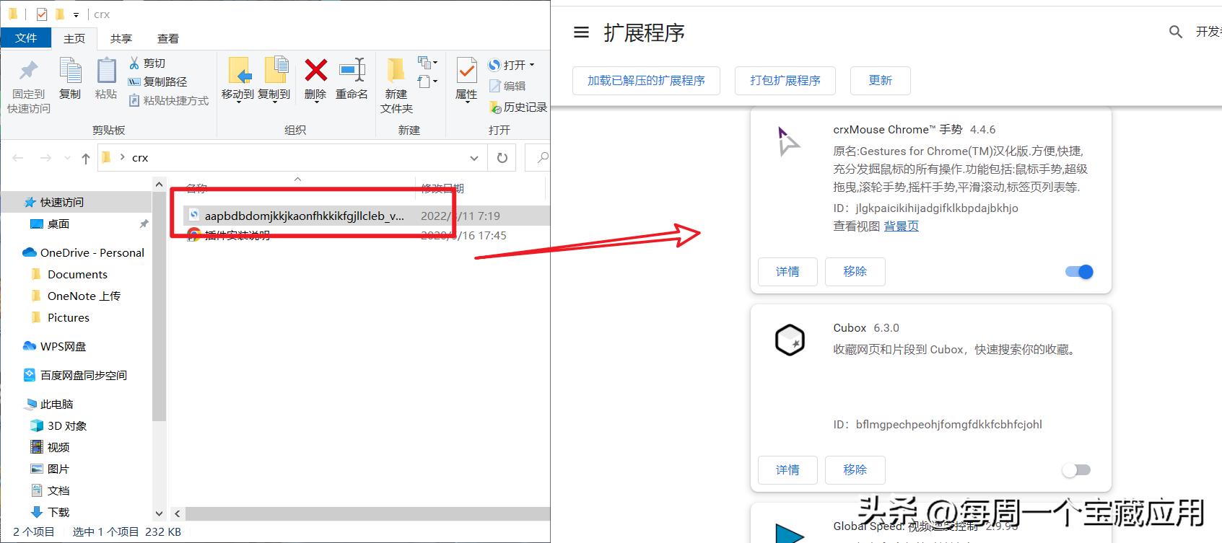1222x543 pixels.
Task: Click the Update (更新) button
Action: point(881,81)
